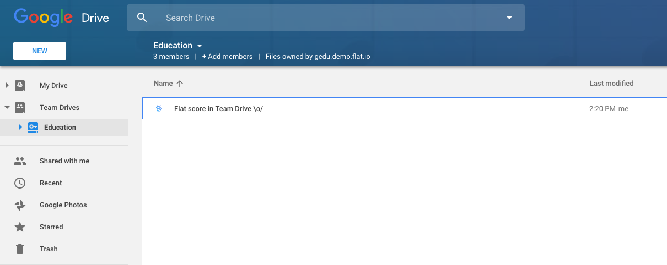
Task: Open Recent files
Action: (x=51, y=183)
